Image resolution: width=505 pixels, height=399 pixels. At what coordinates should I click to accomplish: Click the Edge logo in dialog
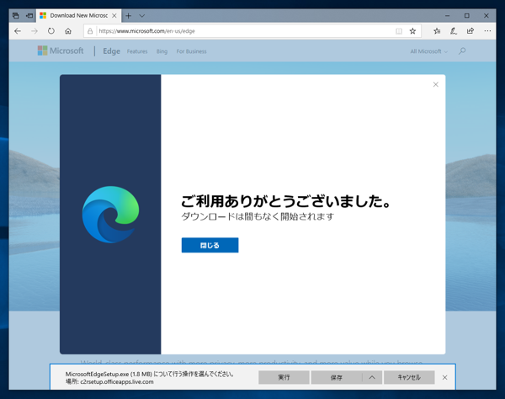point(110,214)
